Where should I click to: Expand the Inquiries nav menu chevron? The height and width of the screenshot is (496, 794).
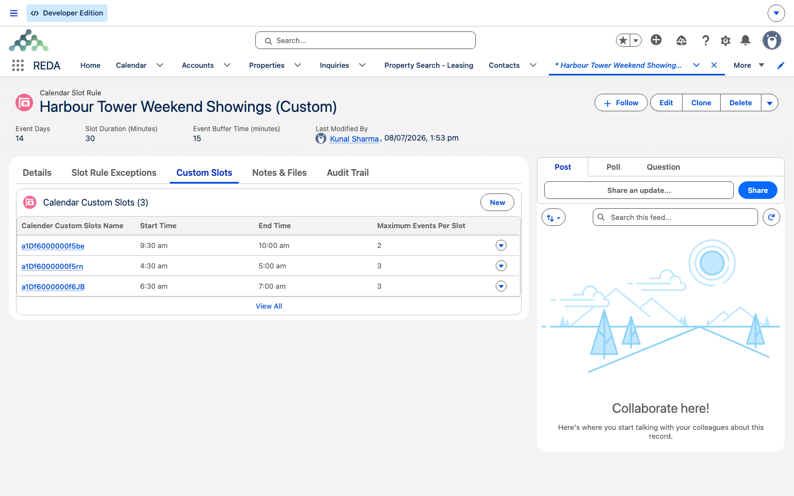[x=362, y=65]
